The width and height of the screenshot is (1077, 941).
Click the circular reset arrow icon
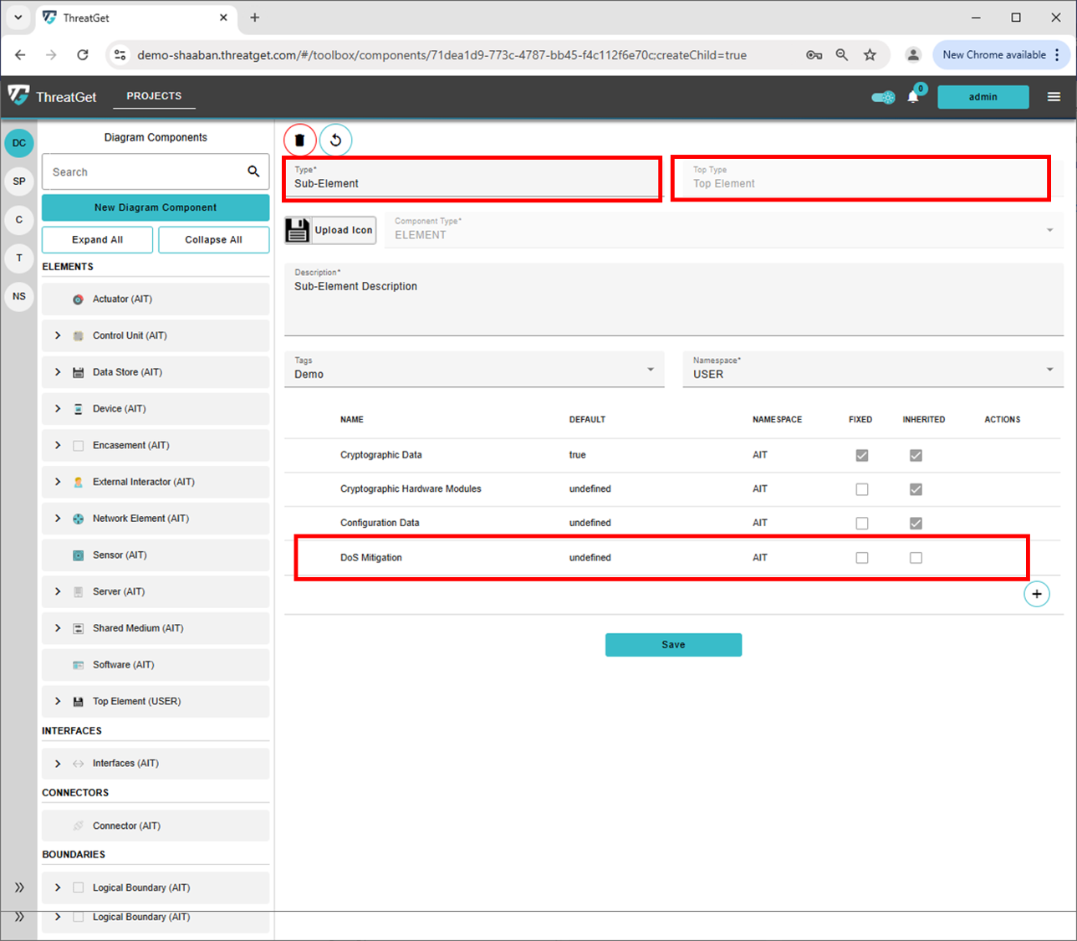[335, 140]
